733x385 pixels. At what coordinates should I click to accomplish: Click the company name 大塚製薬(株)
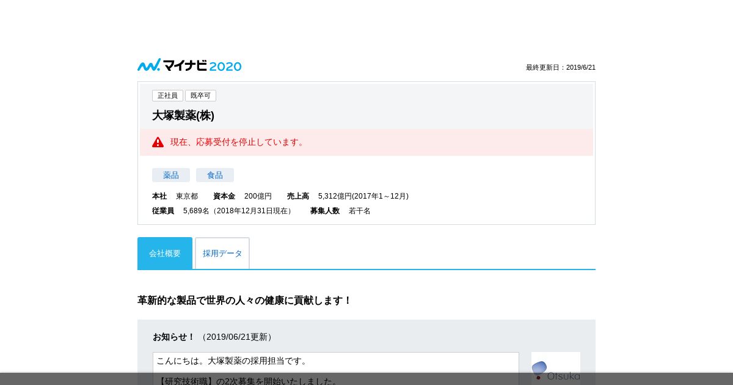(x=183, y=116)
